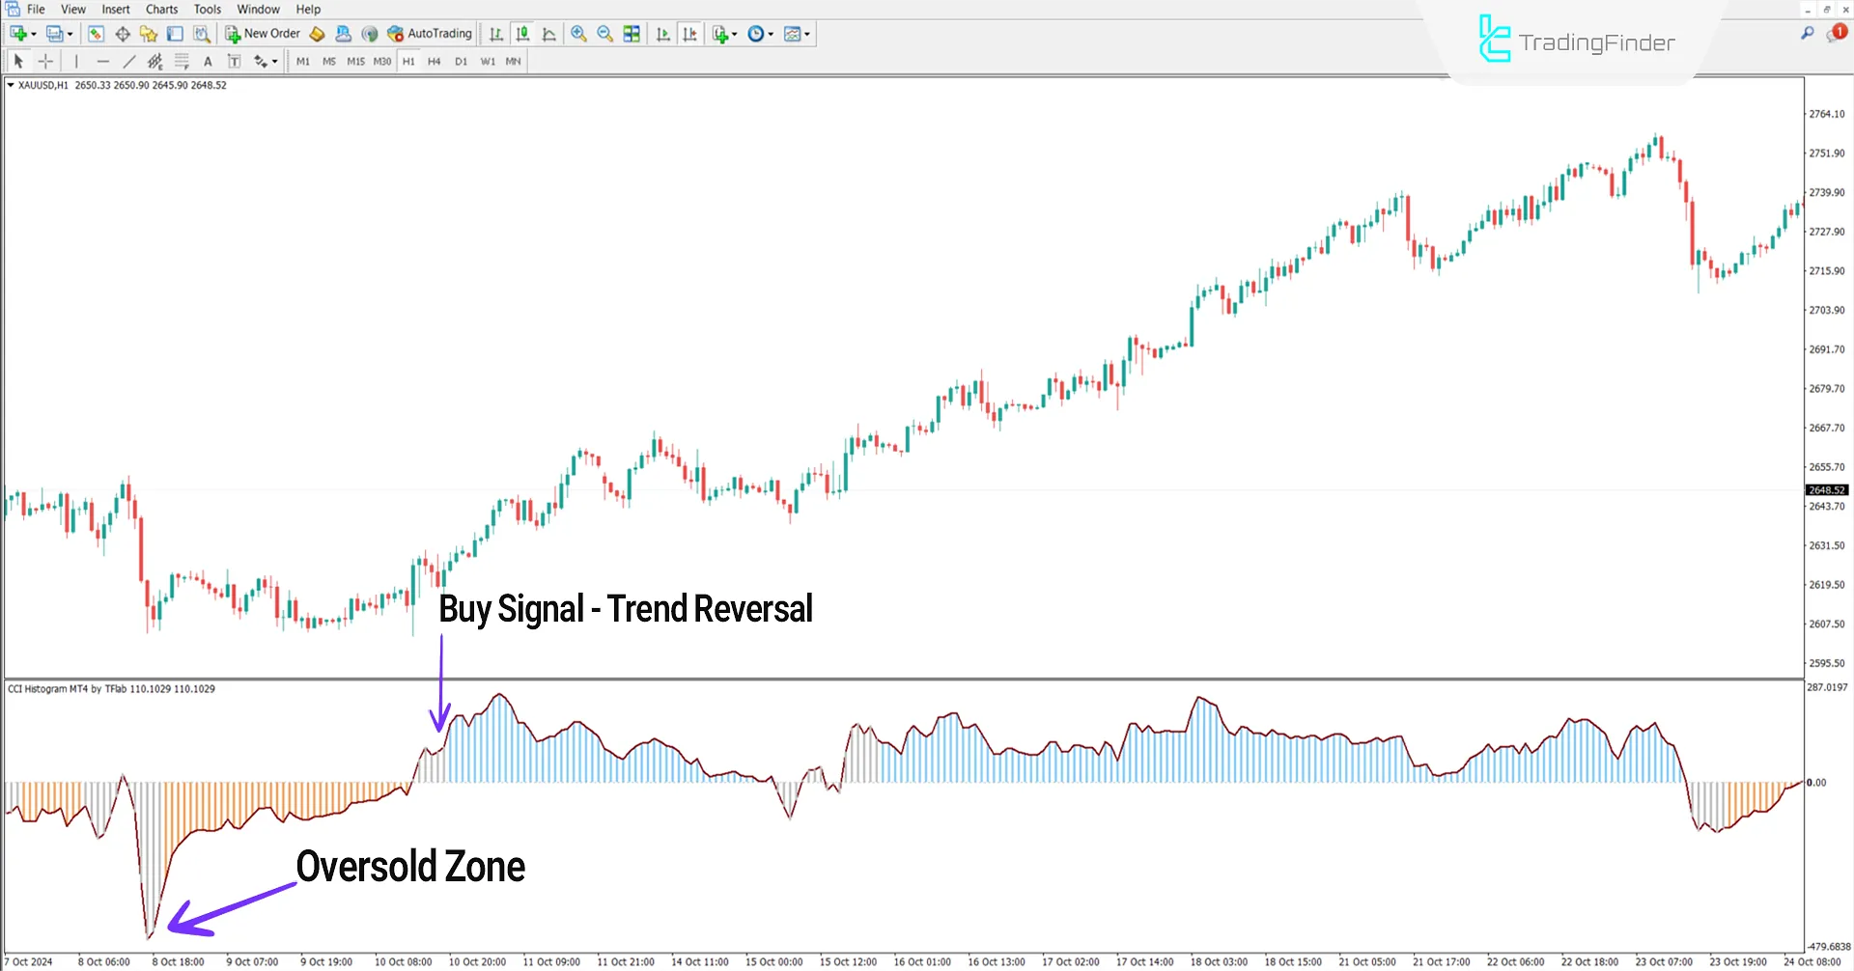The image size is (1854, 971).
Task: Expand the Periods dropdown arrow
Action: [771, 35]
